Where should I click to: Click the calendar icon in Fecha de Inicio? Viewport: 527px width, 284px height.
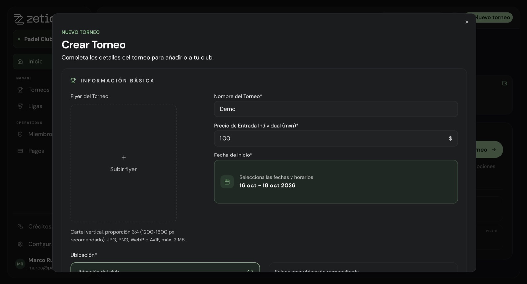tap(227, 182)
